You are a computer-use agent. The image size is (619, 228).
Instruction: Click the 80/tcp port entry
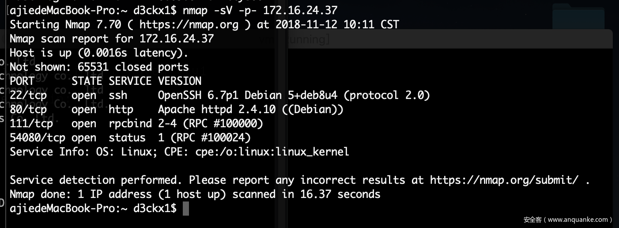[28, 110]
